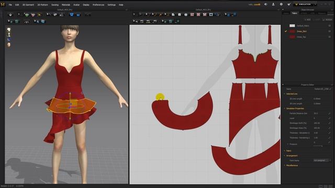The width and height of the screenshot is (335, 188).
Task: Click the head icon in 3D view sidebar
Action: [x=9, y=44]
